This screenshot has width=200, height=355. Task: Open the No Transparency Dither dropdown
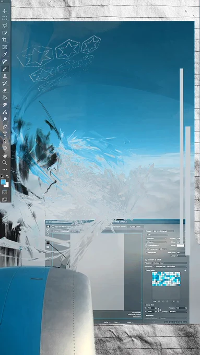click(156, 249)
